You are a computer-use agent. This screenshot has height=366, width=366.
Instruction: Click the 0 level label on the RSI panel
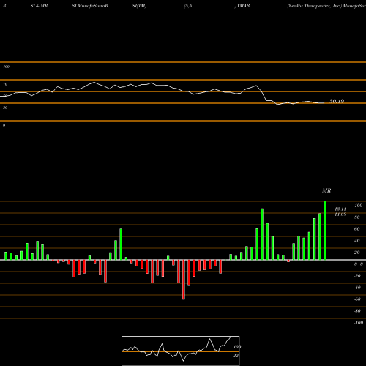click(x=4, y=125)
